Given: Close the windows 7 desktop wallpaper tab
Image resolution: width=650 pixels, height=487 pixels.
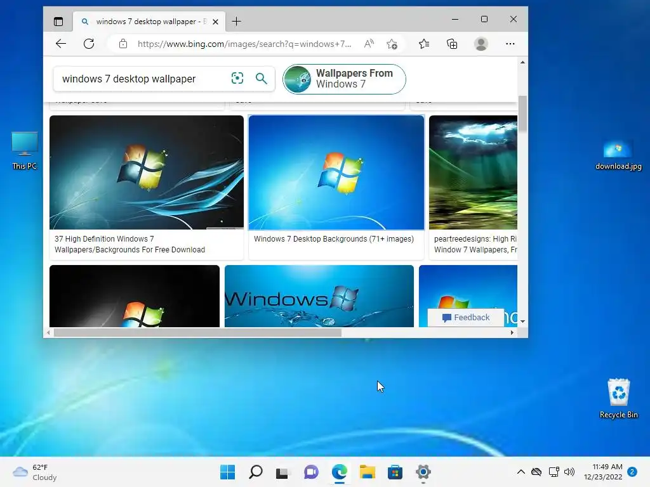Looking at the screenshot, I should pos(216,22).
